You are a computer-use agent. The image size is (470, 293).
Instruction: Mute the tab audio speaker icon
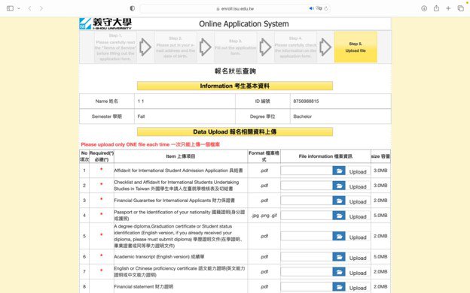(x=311, y=8)
